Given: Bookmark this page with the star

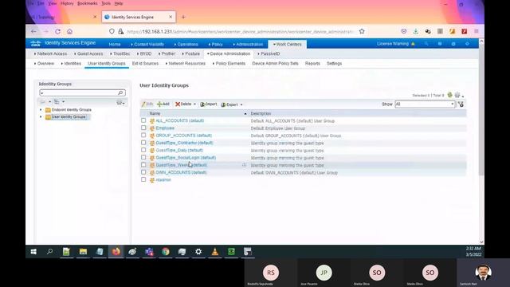Looking at the screenshot, I should [x=362, y=31].
